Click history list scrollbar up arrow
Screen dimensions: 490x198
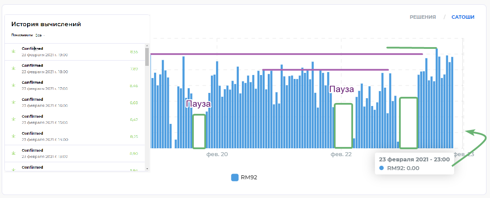(147, 46)
